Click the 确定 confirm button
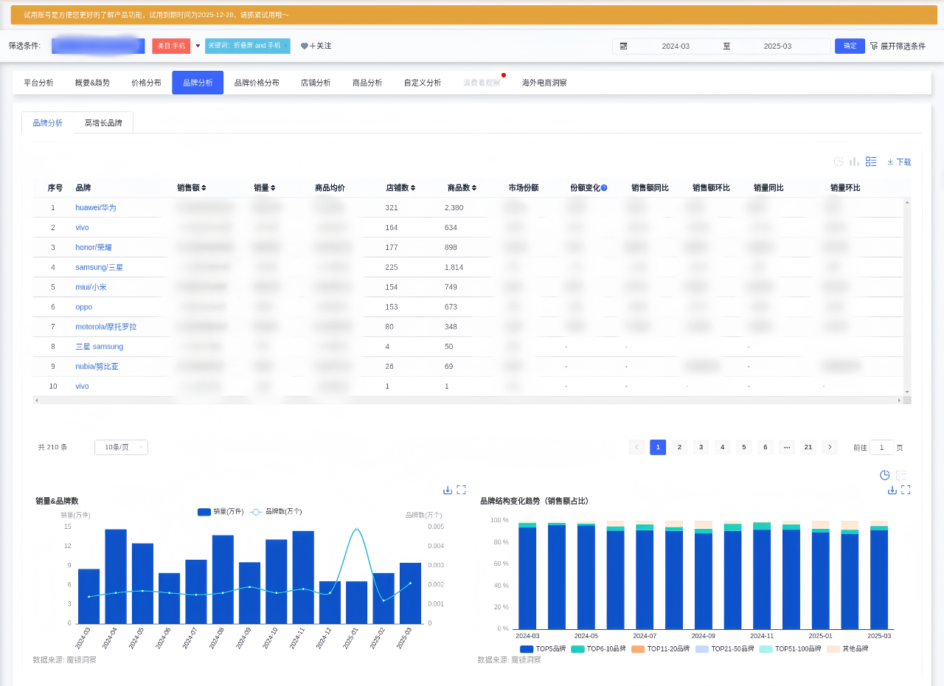Screen dimensions: 944x686 tap(850, 46)
